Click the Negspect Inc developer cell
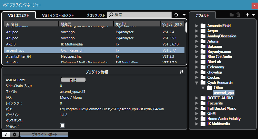The height and width of the screenshot is (139, 258). click(x=71, y=56)
